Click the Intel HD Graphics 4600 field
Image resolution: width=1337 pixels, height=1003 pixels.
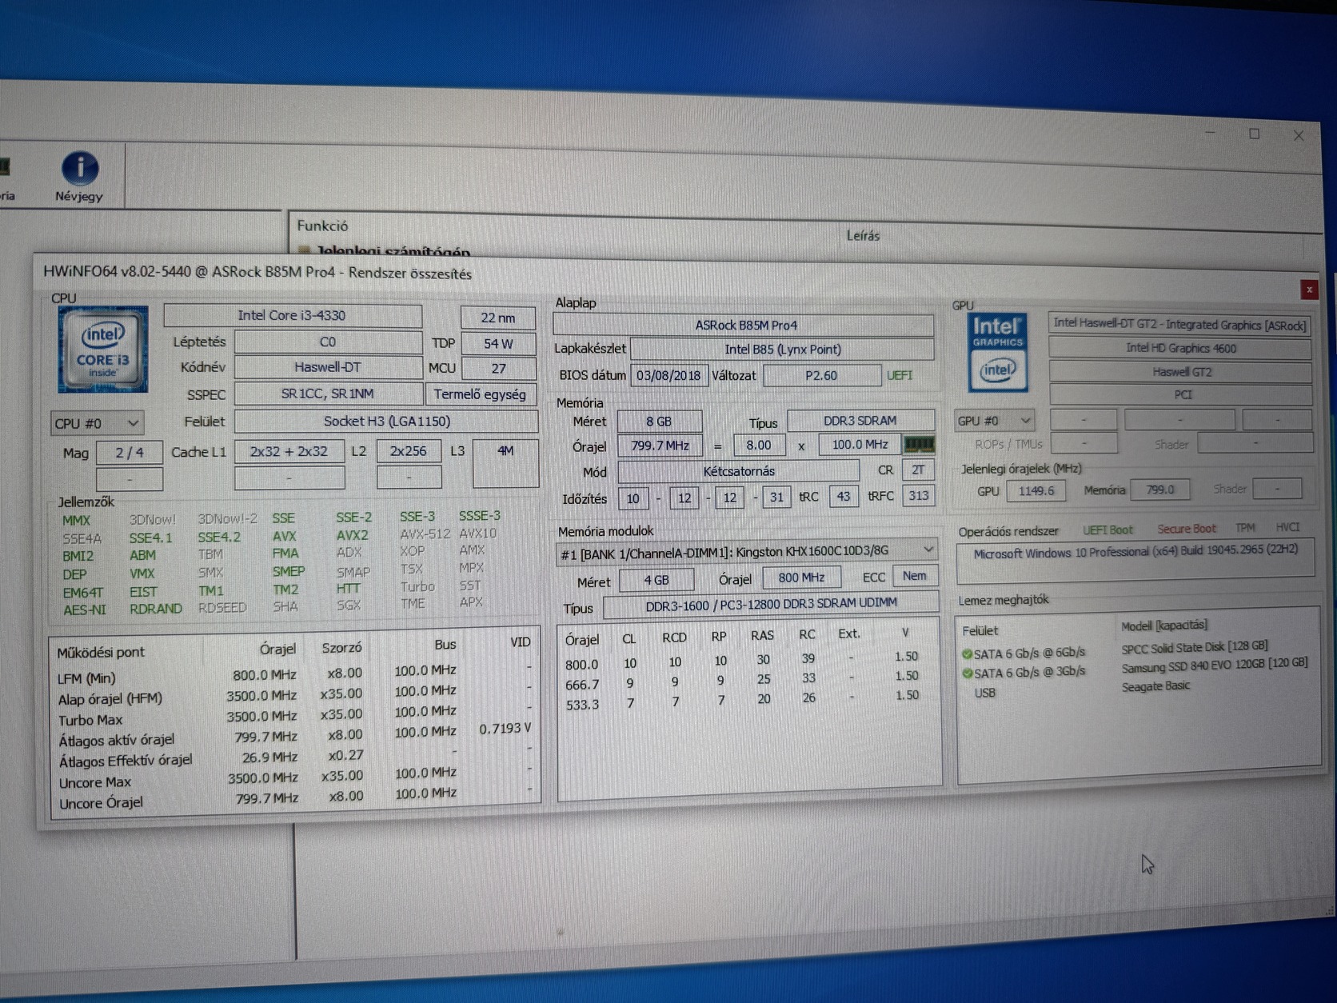(x=1180, y=348)
